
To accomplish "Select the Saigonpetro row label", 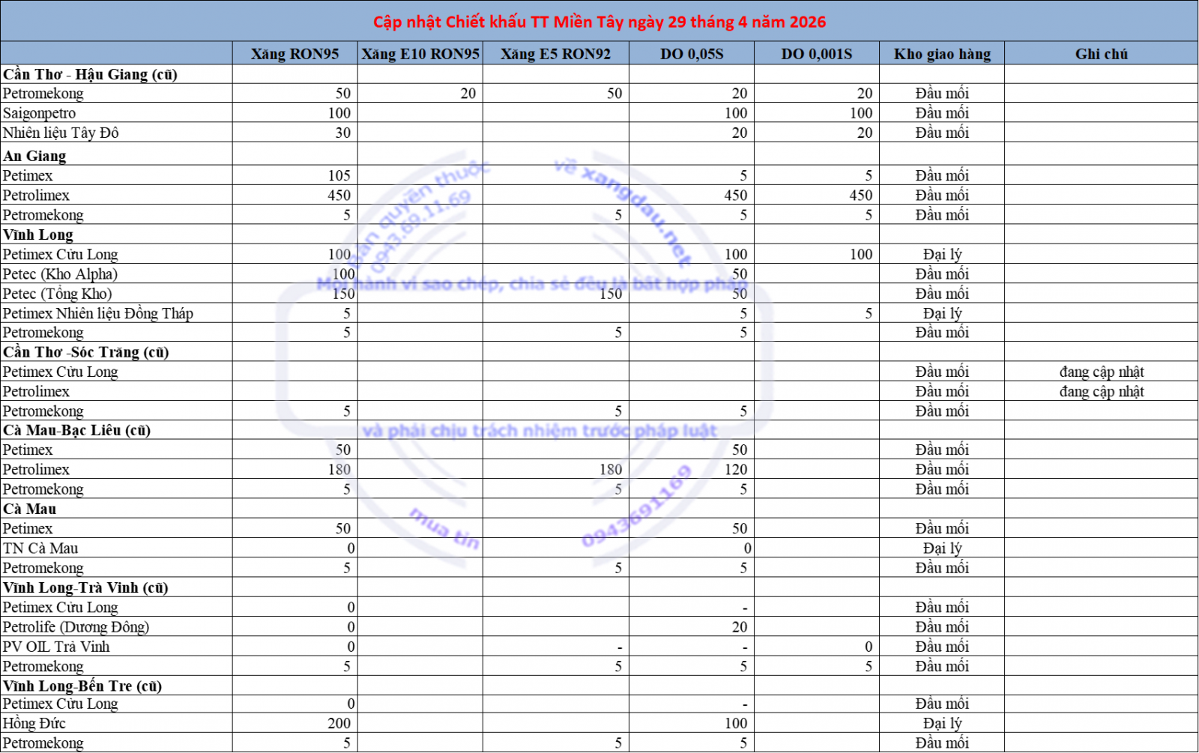I will (39, 113).
